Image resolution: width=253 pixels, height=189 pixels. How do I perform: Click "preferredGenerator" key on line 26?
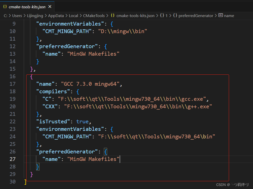pyautogui.click(x=67, y=152)
